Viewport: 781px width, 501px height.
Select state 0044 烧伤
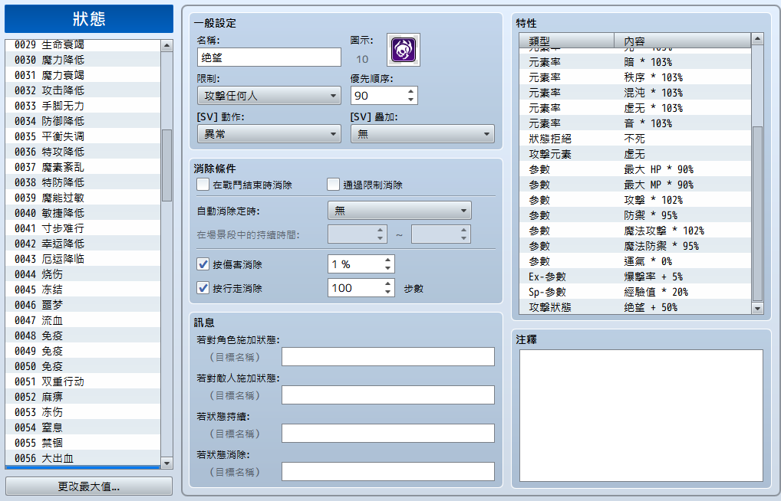click(83, 274)
